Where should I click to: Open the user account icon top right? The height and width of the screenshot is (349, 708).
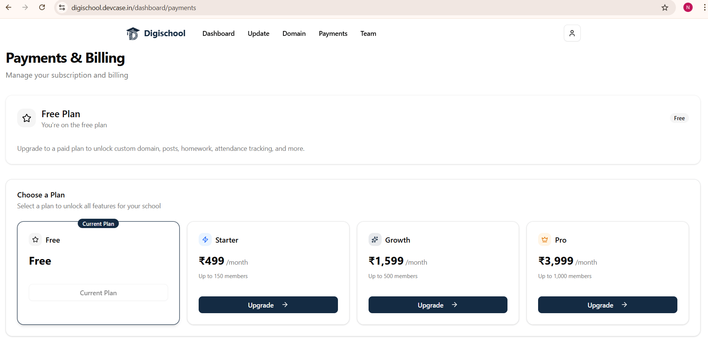pos(572,33)
